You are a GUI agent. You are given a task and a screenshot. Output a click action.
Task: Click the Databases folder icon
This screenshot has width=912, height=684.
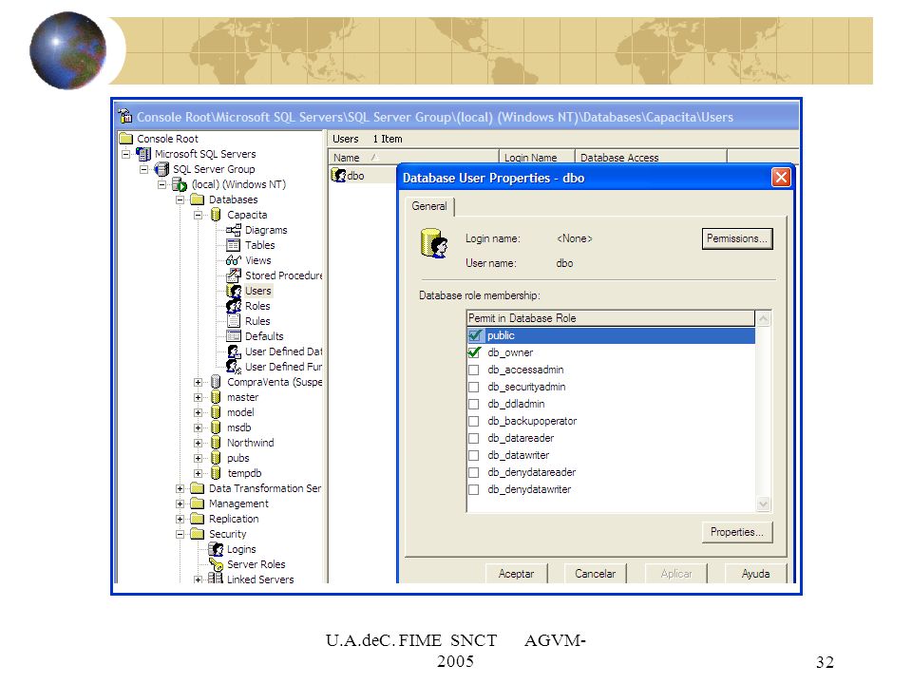[x=198, y=199]
